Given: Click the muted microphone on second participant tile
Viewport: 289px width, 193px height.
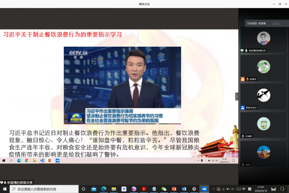Looking at the screenshot, I should [247, 79].
